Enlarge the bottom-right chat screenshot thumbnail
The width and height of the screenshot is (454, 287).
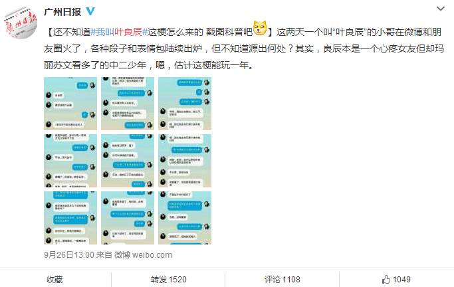point(185,217)
